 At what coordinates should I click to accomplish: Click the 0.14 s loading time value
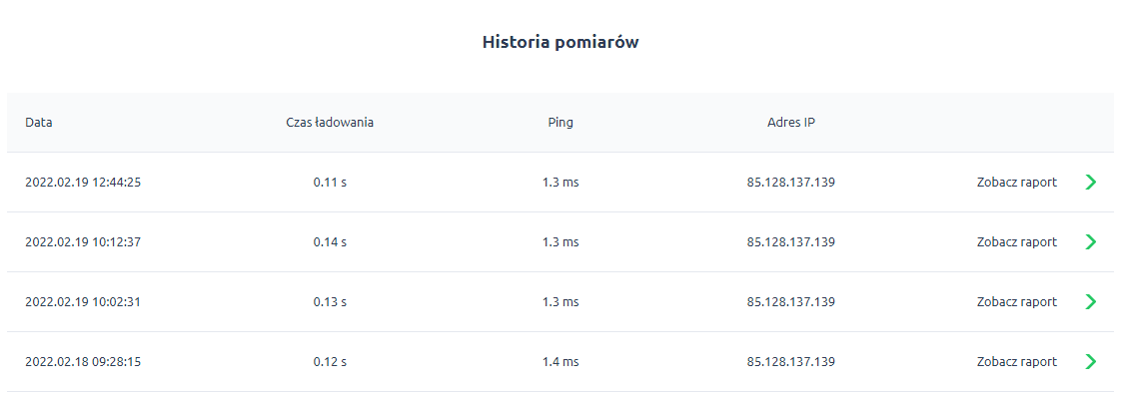click(x=330, y=242)
